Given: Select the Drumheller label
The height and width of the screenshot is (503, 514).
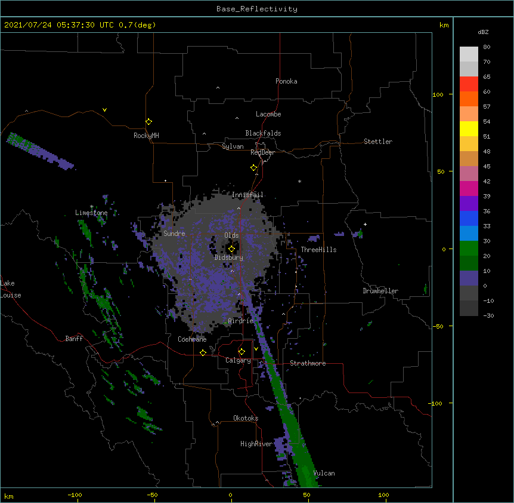Looking at the screenshot, I should [x=380, y=291].
